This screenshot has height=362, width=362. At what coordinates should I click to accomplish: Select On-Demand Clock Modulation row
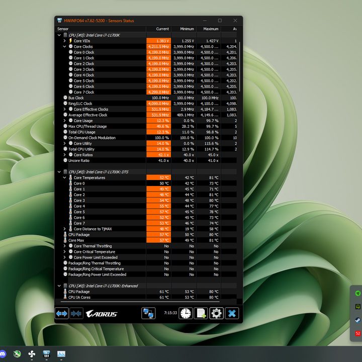pos(146,138)
